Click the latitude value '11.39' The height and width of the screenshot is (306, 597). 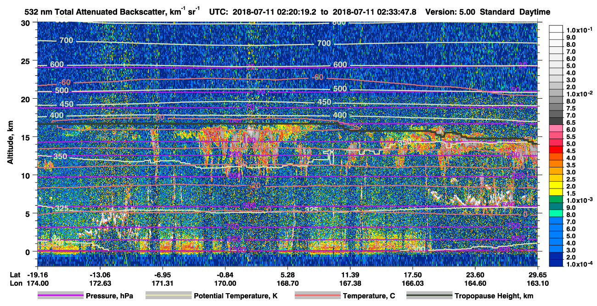[350, 274]
